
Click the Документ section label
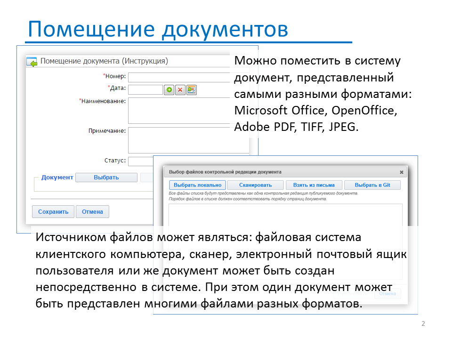tap(57, 178)
